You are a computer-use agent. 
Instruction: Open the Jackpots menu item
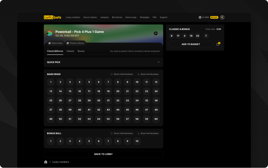[x=104, y=17]
